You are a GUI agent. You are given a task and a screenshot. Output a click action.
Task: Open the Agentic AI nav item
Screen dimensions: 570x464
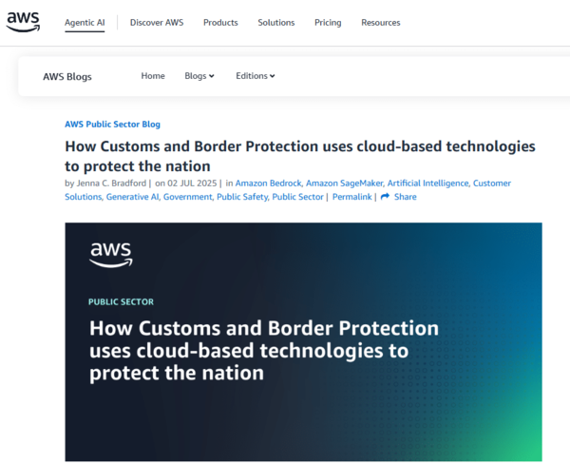85,23
